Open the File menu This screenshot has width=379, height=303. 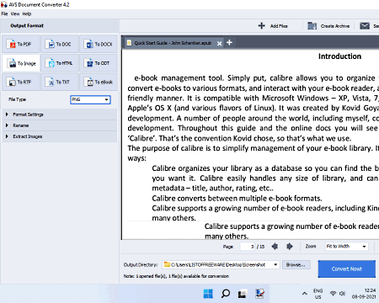(x=4, y=13)
